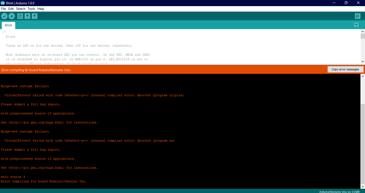Open the Help menu
365x193 pixels.
click(41, 9)
